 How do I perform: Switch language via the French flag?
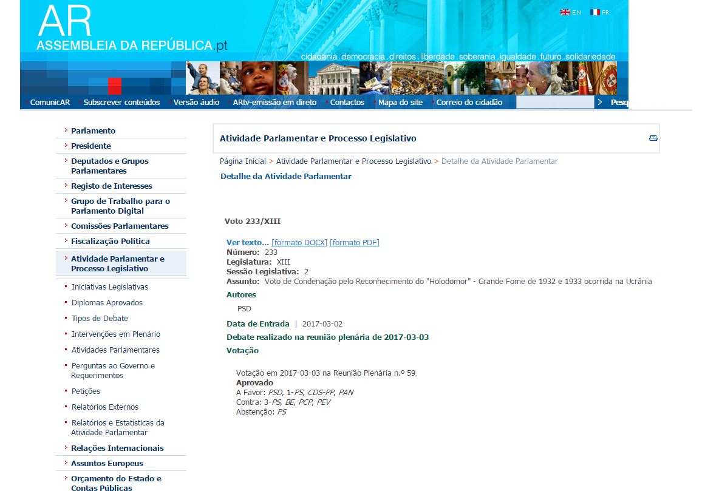(594, 12)
